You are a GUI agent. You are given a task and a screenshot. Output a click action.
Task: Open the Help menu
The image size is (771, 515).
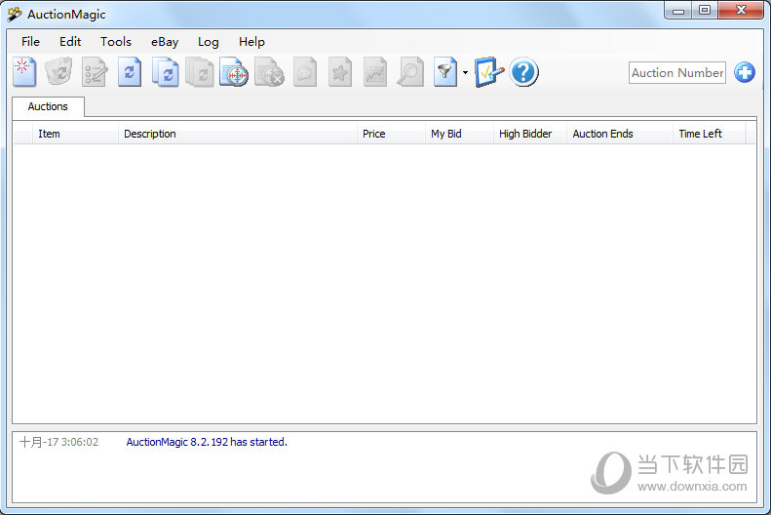251,42
